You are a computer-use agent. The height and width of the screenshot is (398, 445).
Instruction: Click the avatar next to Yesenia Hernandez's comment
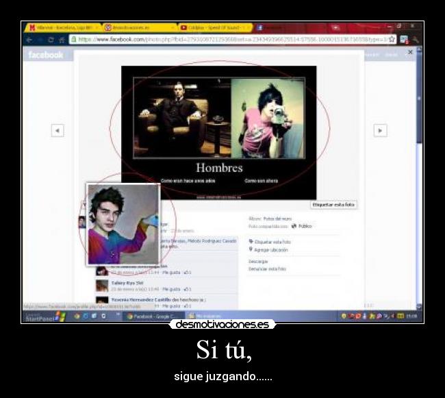(102, 299)
